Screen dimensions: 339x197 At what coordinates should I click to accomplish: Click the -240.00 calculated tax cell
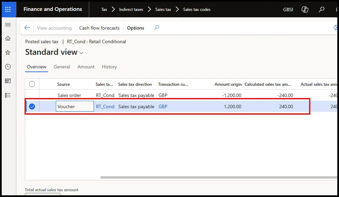285,95
